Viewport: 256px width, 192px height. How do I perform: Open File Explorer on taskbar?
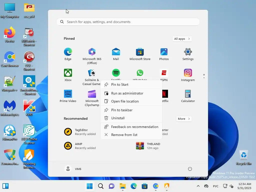(x=122, y=186)
